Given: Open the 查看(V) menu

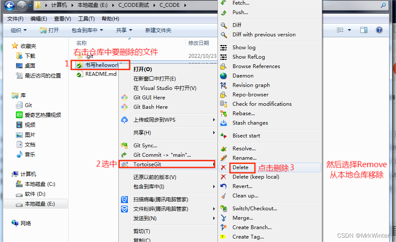Looking at the screenshot, I should point(62,19).
